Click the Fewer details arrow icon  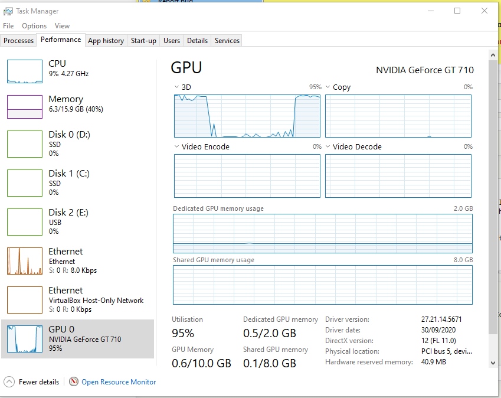(x=9, y=381)
